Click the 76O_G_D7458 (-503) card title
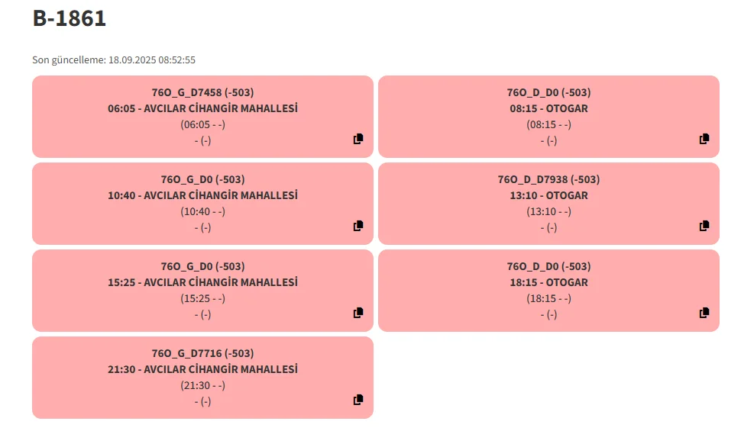Screen dimensions: 741x431 click(x=202, y=92)
